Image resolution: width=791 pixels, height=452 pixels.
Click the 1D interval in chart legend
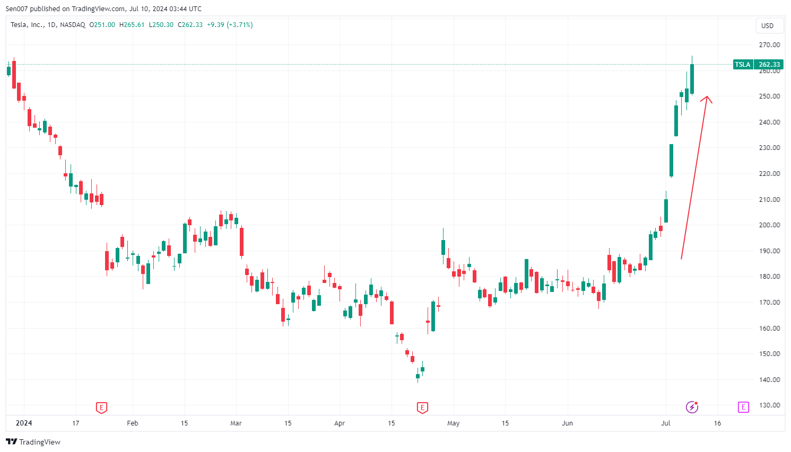click(x=51, y=25)
